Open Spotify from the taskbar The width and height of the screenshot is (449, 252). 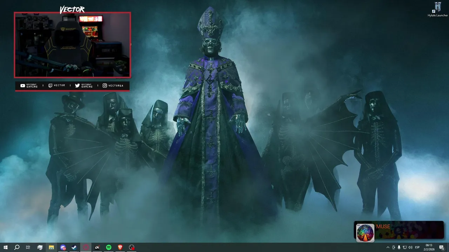click(x=109, y=247)
